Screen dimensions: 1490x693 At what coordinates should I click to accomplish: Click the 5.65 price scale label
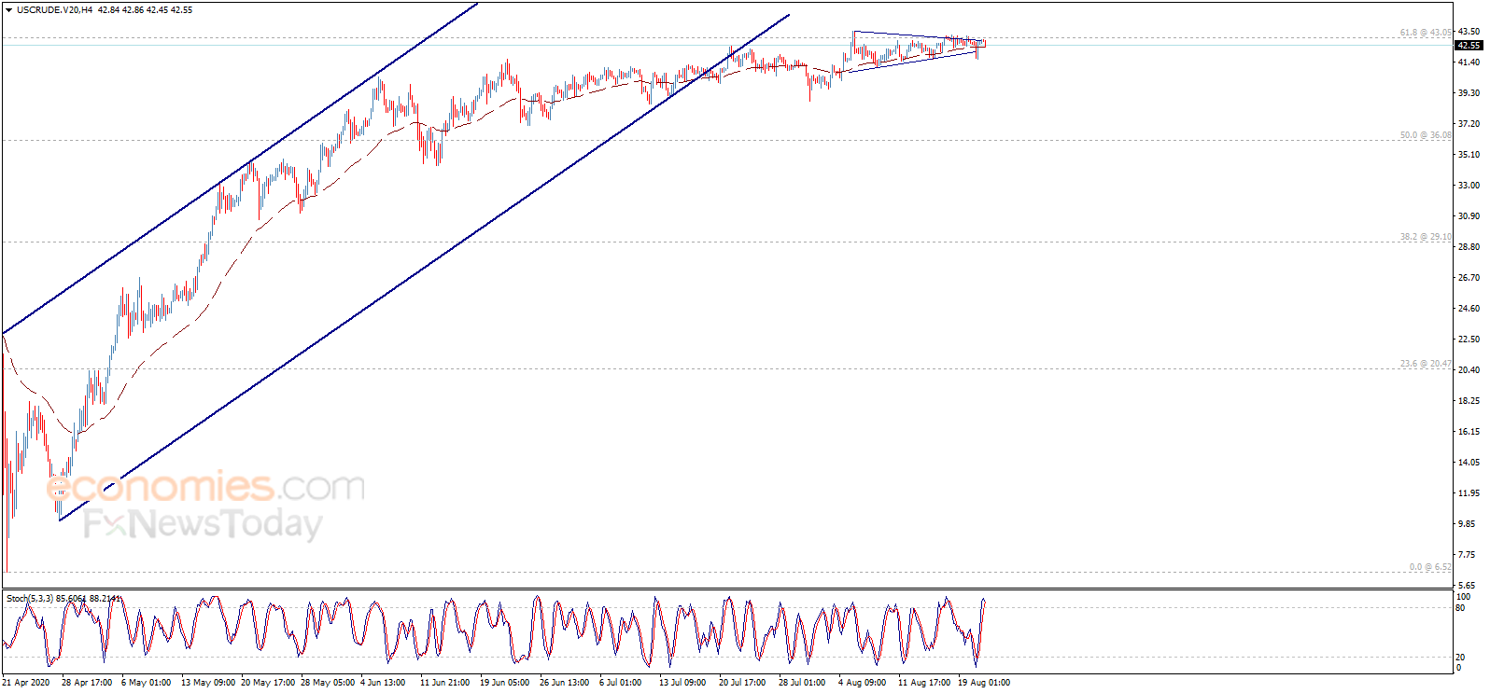pyautogui.click(x=1467, y=586)
